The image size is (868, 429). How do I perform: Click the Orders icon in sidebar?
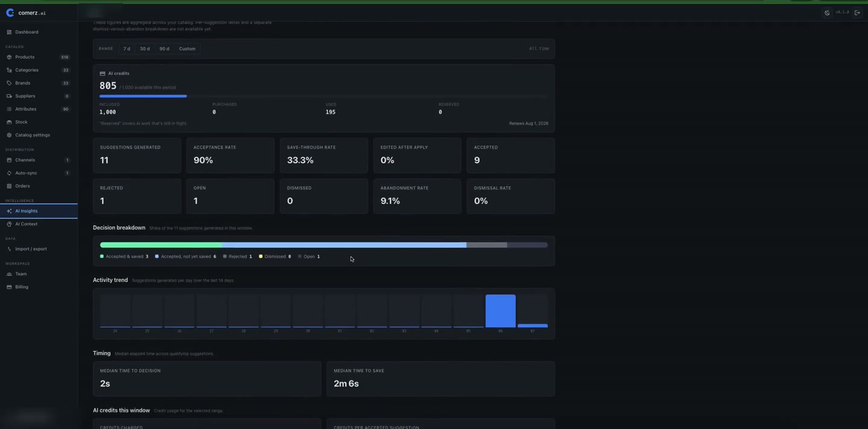coord(9,186)
